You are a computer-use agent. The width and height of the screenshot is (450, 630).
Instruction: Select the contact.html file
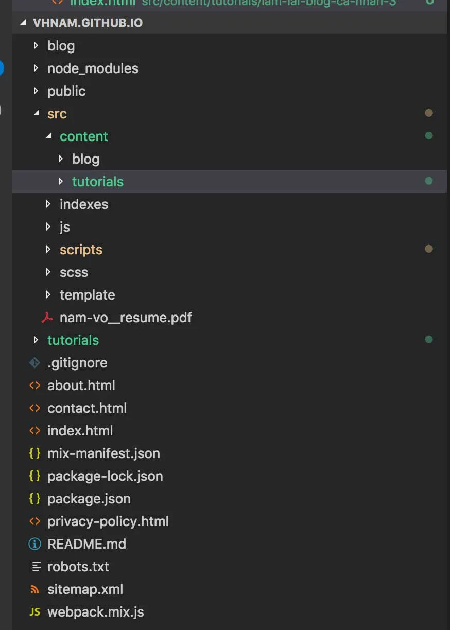[87, 408]
